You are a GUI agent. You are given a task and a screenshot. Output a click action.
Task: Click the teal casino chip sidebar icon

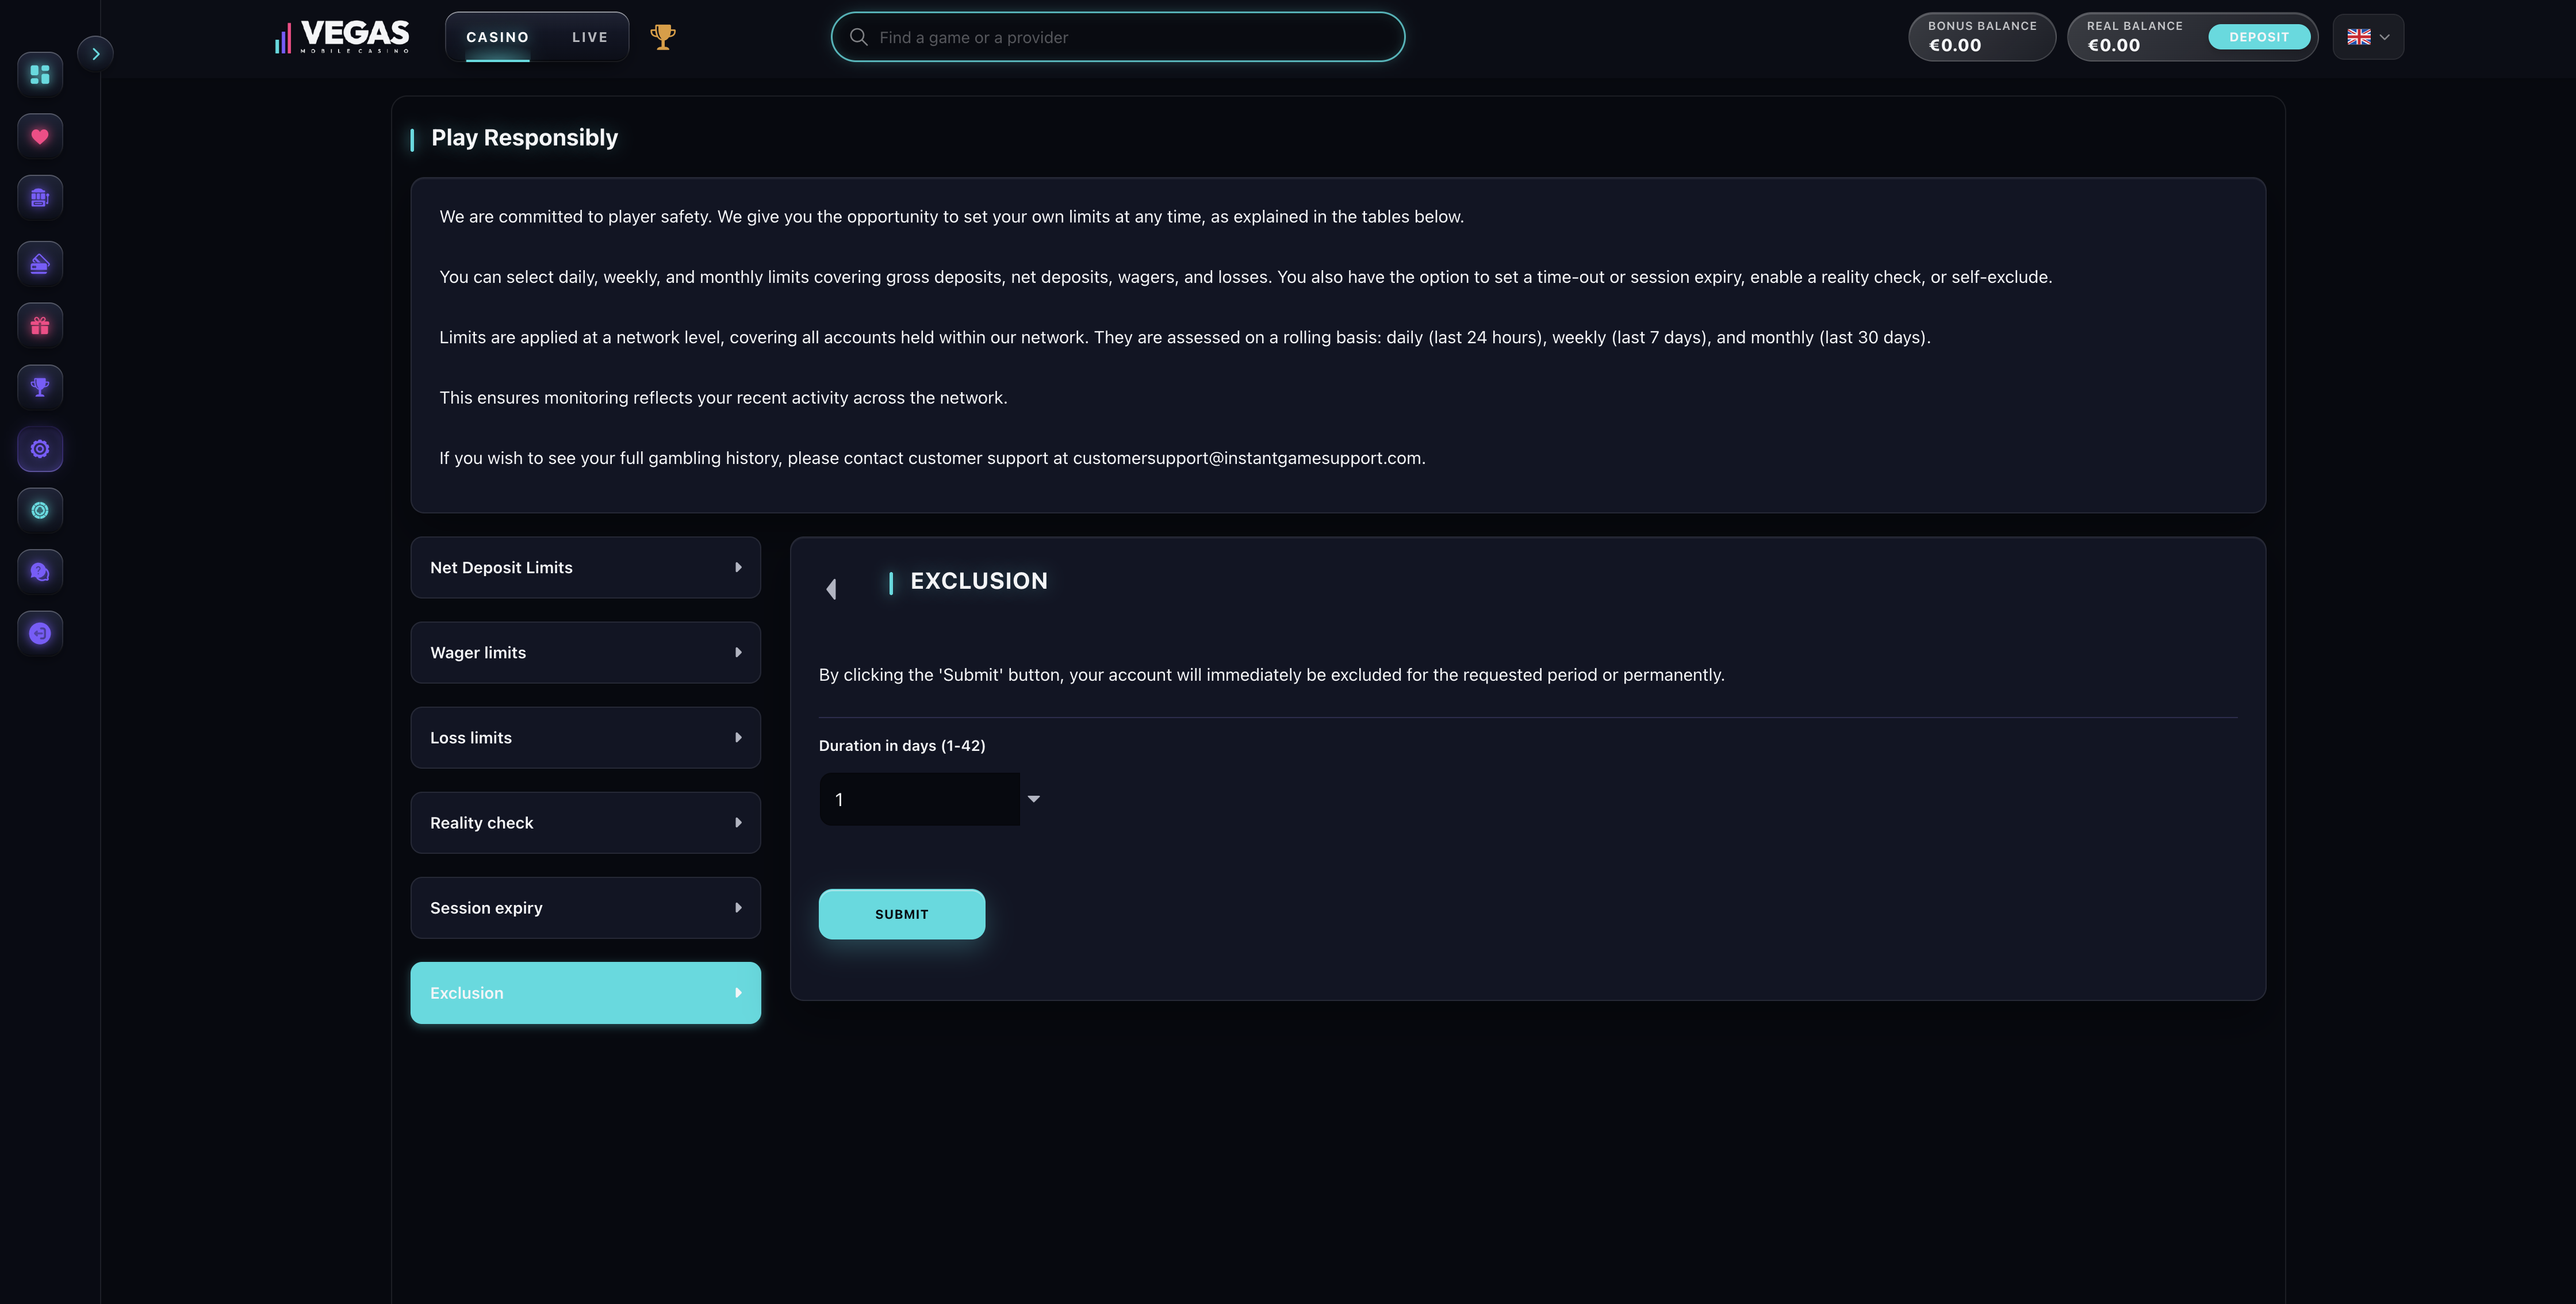pyautogui.click(x=40, y=510)
